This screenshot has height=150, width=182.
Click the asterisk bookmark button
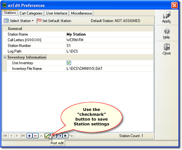click(x=65, y=136)
